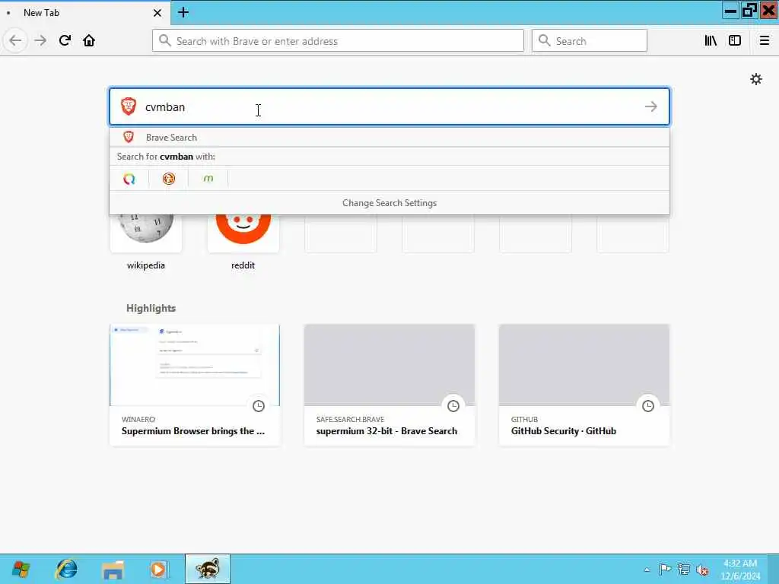Click history clock icon on Winaero card
This screenshot has width=779, height=584.
pos(259,406)
